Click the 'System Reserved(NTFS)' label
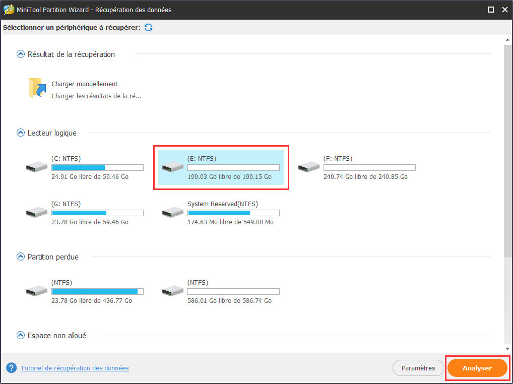The image size is (513, 384). [223, 204]
